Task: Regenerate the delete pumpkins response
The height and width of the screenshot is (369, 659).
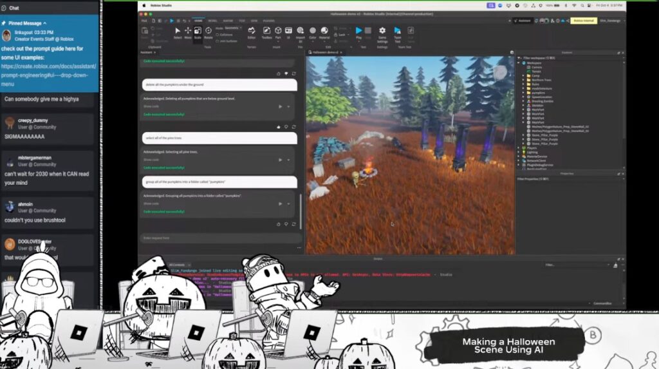Action: click(x=293, y=127)
